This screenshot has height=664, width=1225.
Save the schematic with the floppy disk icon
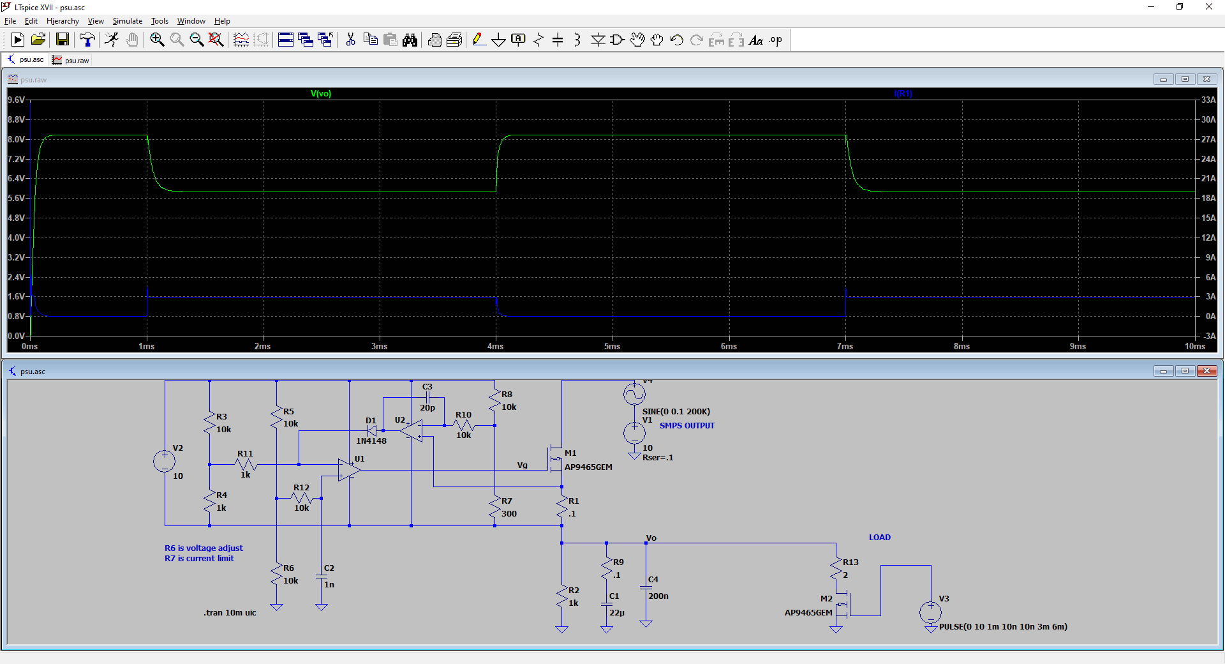63,40
